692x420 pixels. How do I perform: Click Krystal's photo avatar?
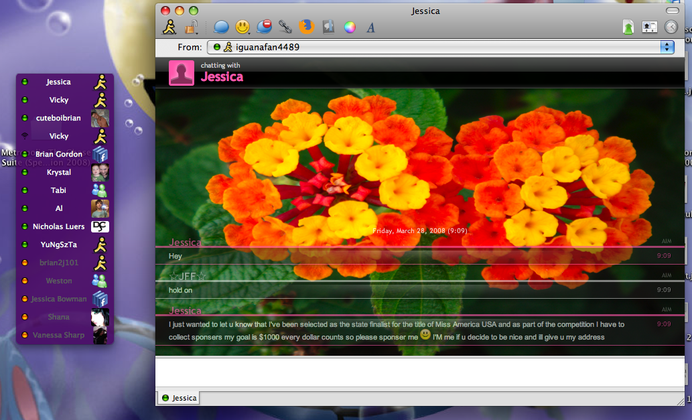(x=100, y=173)
